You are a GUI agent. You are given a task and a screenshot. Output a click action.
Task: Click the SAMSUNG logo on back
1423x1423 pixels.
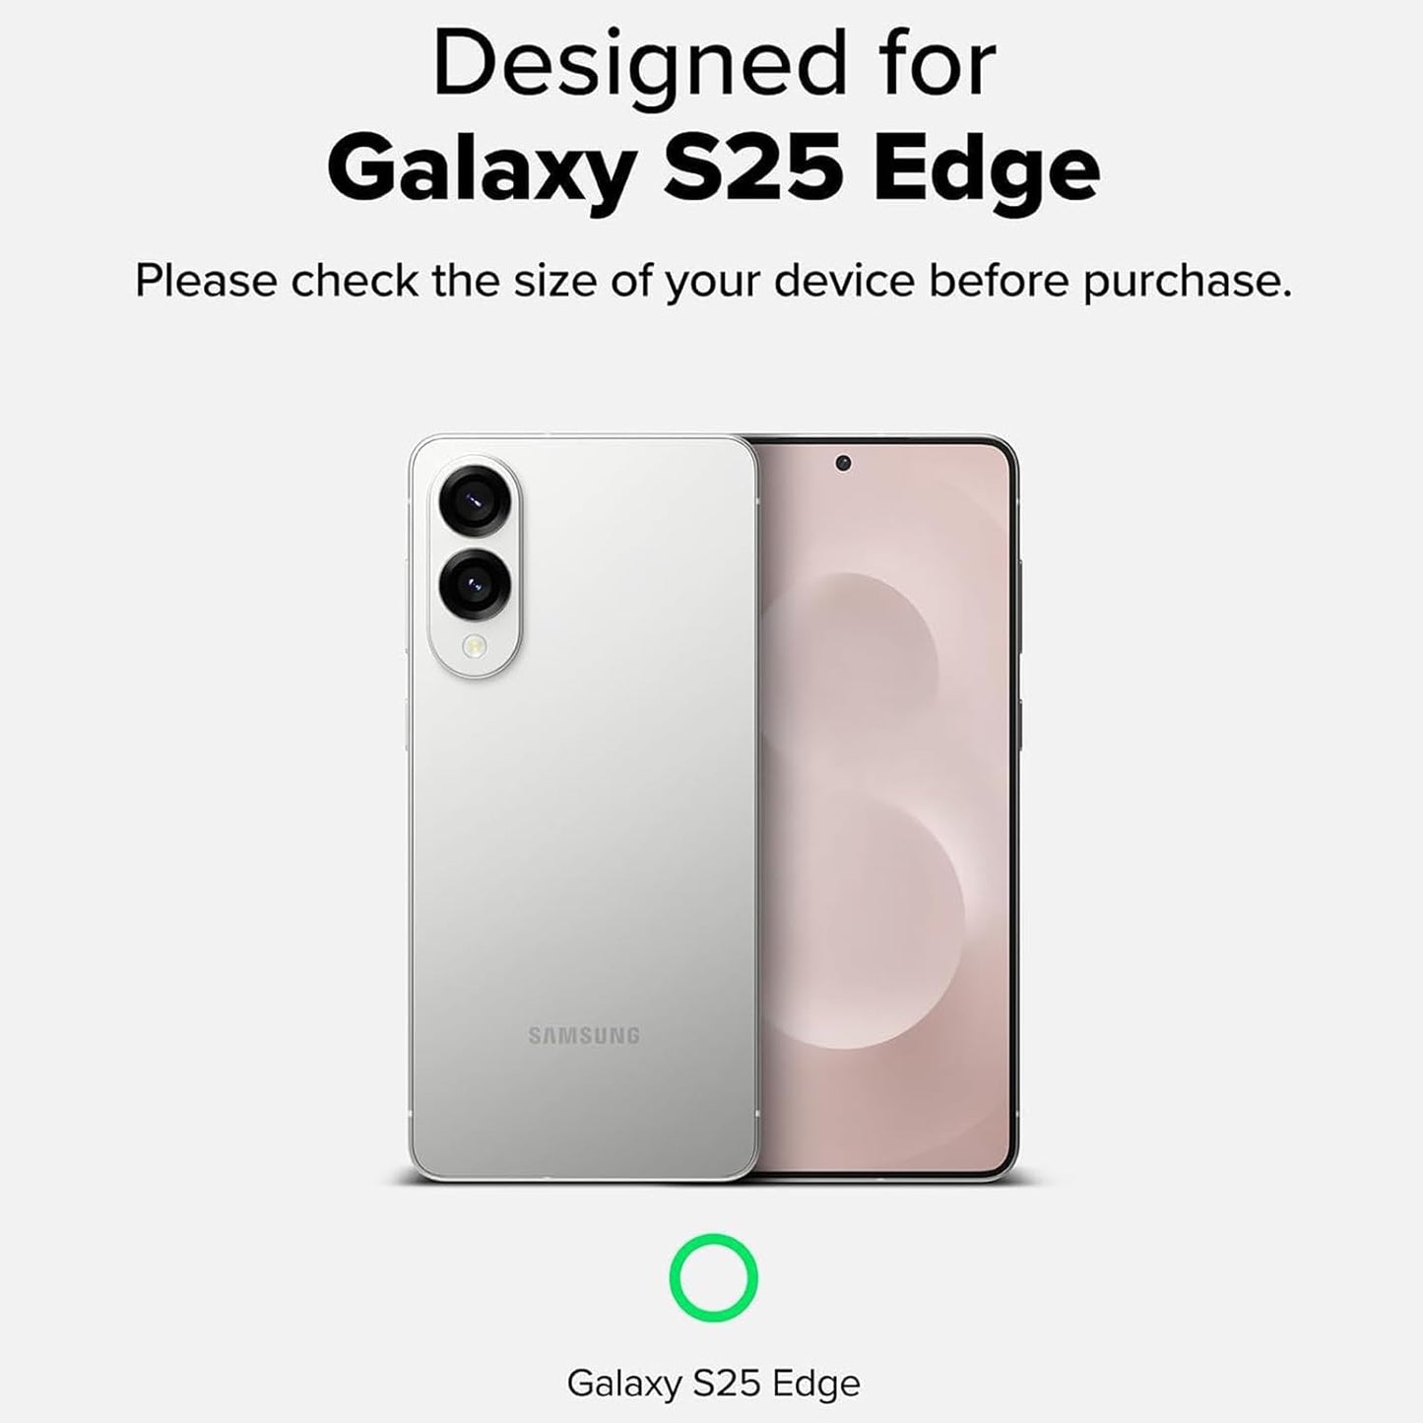584,1035
